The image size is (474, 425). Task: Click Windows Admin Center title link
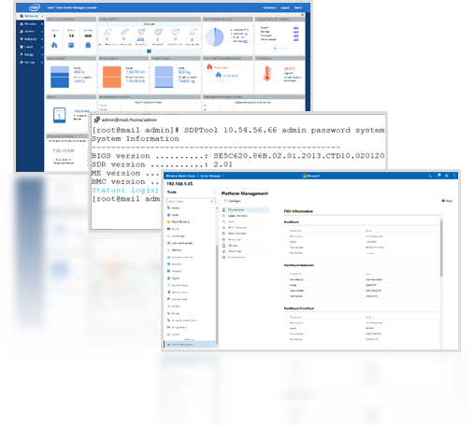[180, 176]
